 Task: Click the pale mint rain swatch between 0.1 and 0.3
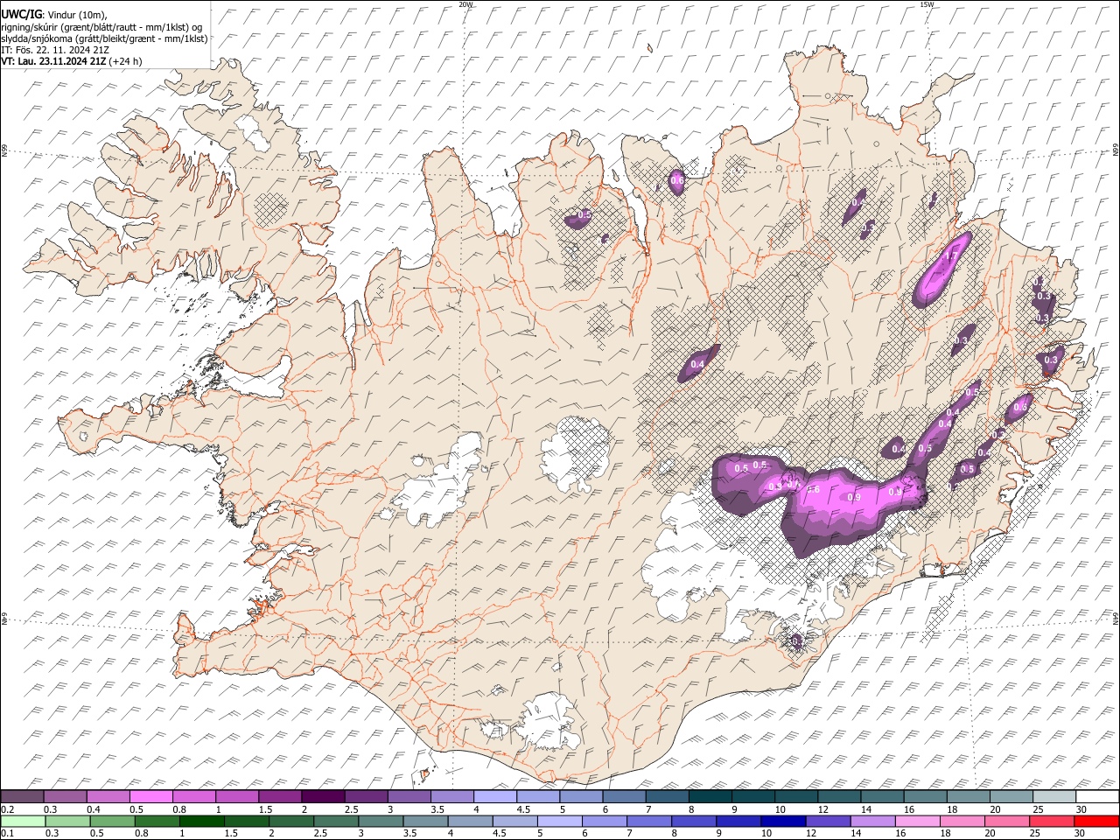(x=23, y=822)
